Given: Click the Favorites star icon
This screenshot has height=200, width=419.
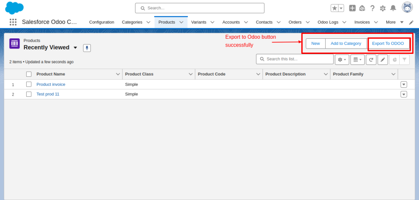Looking at the screenshot, I should (x=335, y=8).
